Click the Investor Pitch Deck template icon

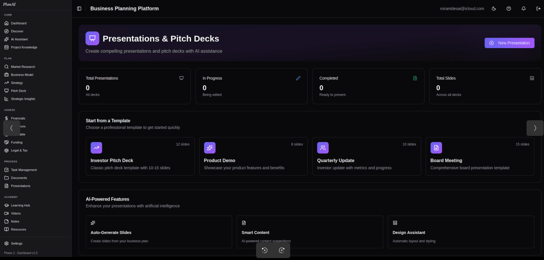click(x=96, y=147)
